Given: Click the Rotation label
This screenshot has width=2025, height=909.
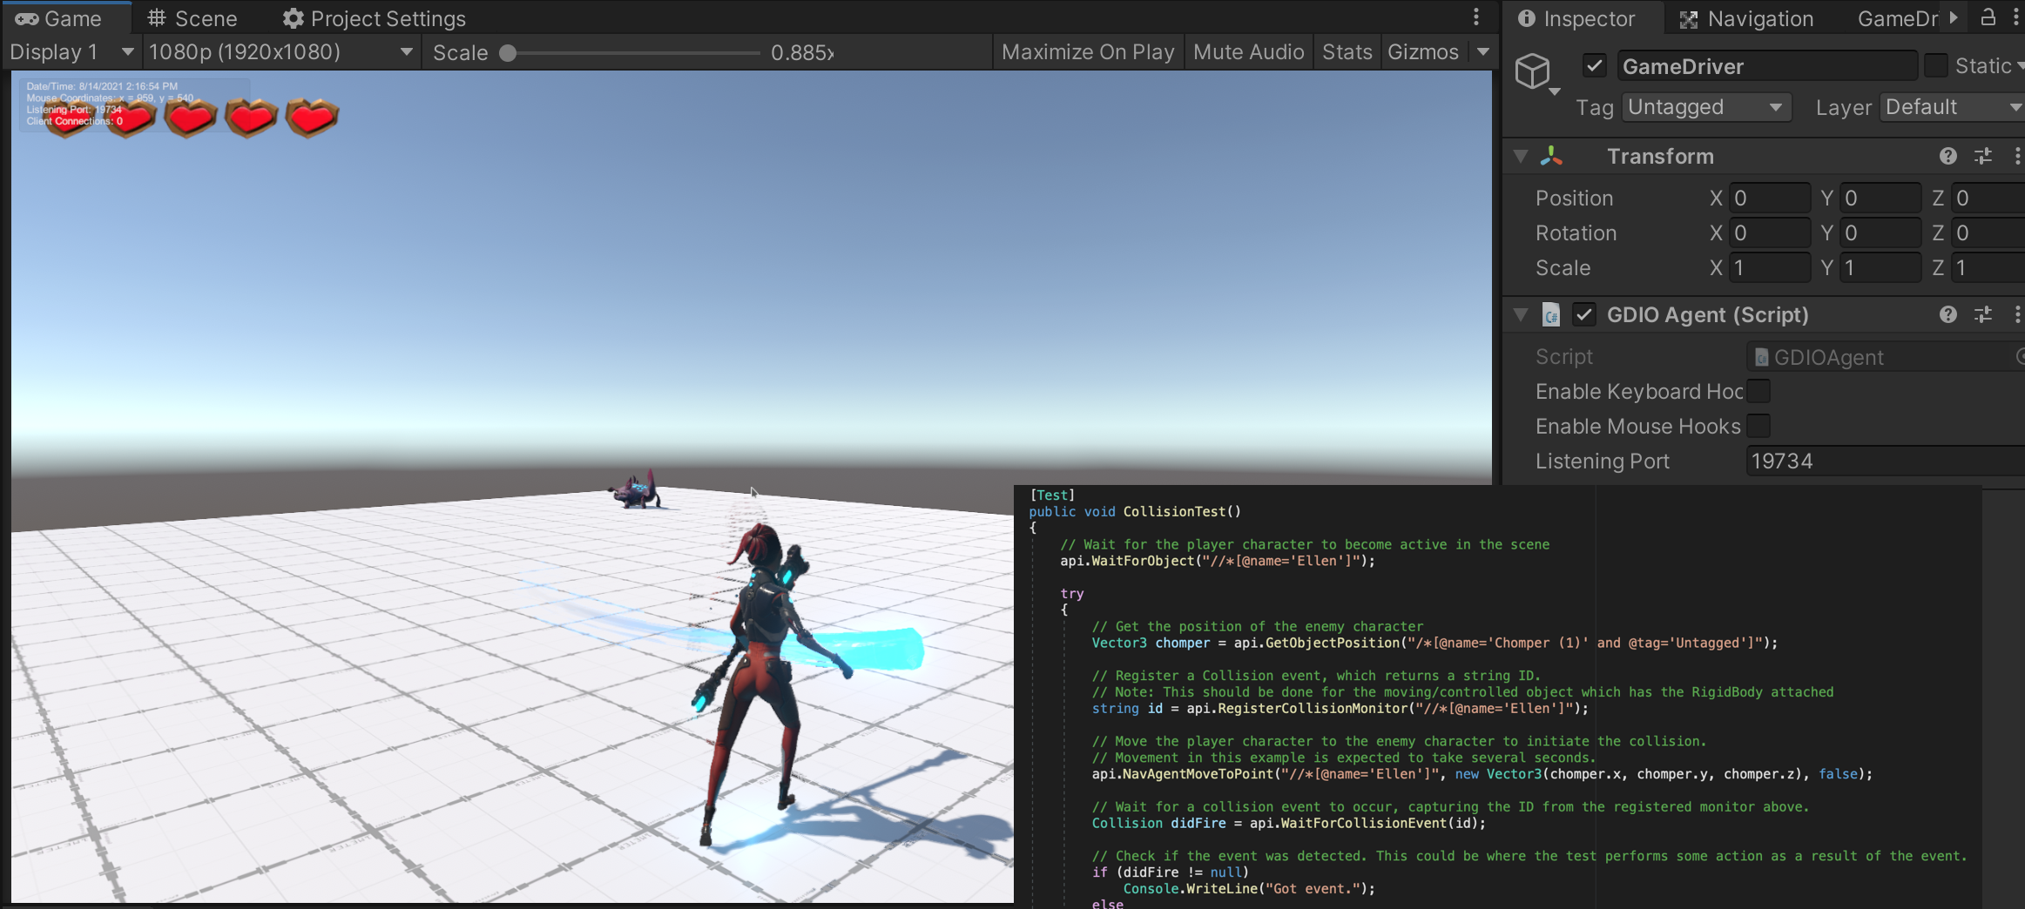Looking at the screenshot, I should (x=1576, y=232).
